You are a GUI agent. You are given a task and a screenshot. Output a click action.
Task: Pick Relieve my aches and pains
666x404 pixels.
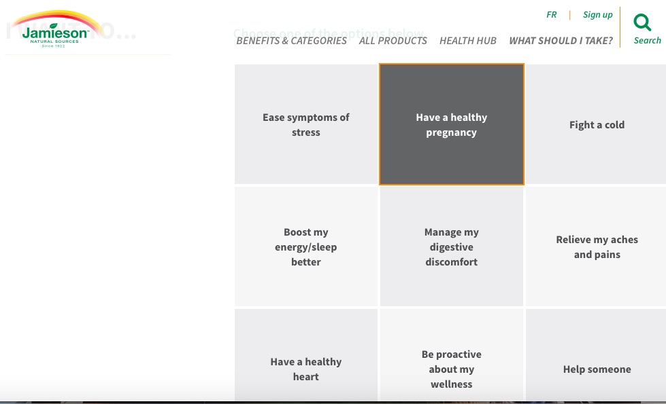coord(597,246)
